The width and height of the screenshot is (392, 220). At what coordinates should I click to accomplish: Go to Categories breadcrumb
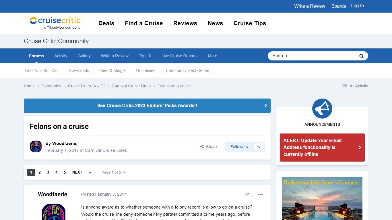pos(51,86)
